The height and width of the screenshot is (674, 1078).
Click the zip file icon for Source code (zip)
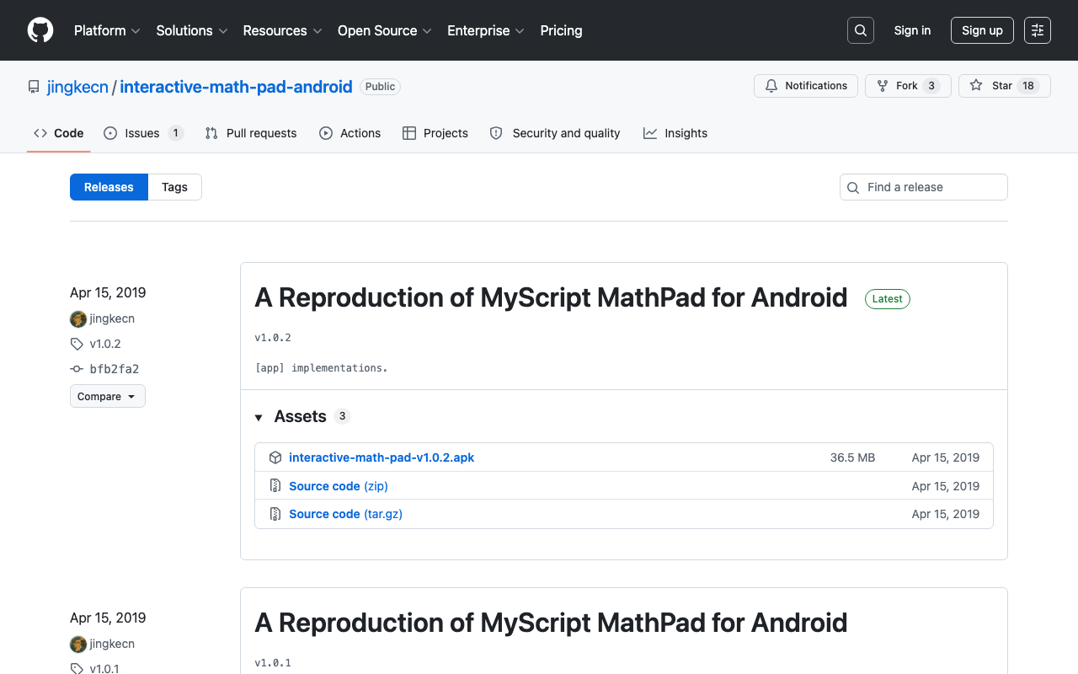pyautogui.click(x=275, y=486)
